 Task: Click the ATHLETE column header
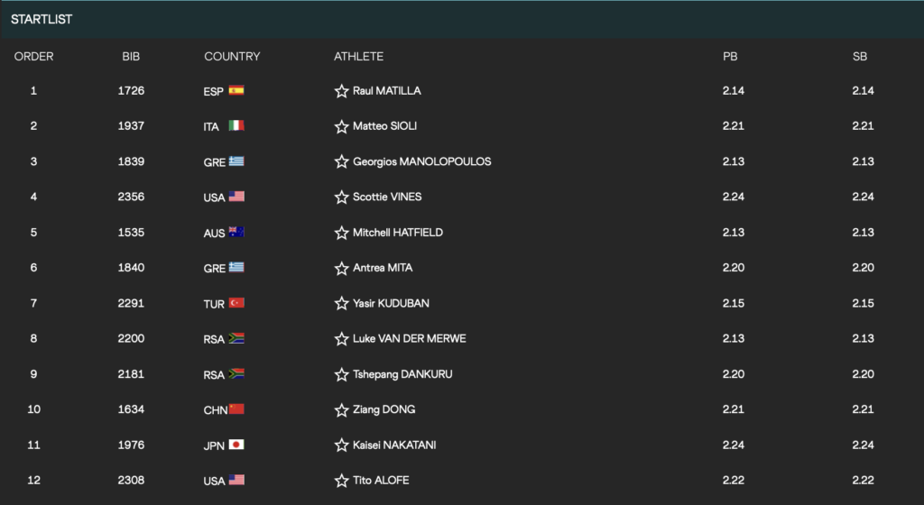pos(358,56)
